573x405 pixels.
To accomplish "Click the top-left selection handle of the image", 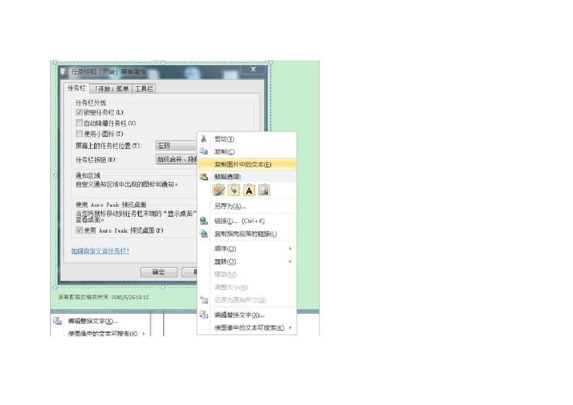I will click(55, 63).
